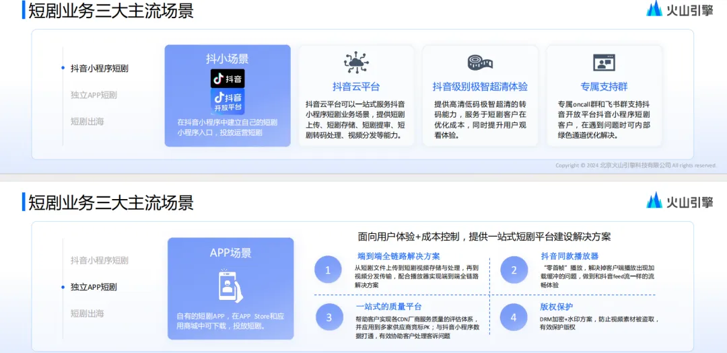Click the 专属支持群 heading

coord(604,87)
